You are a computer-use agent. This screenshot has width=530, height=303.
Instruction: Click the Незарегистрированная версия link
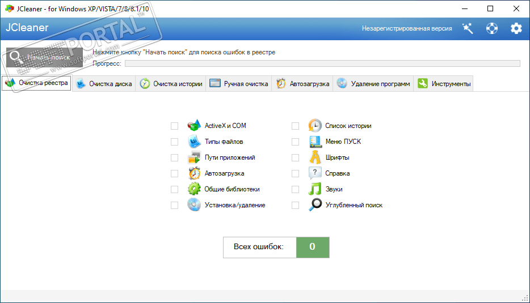click(407, 28)
